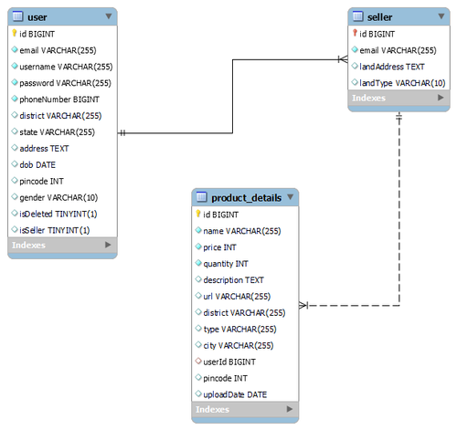
Task: Select the gender VARCHAR(10) column text
Action: 58,198
